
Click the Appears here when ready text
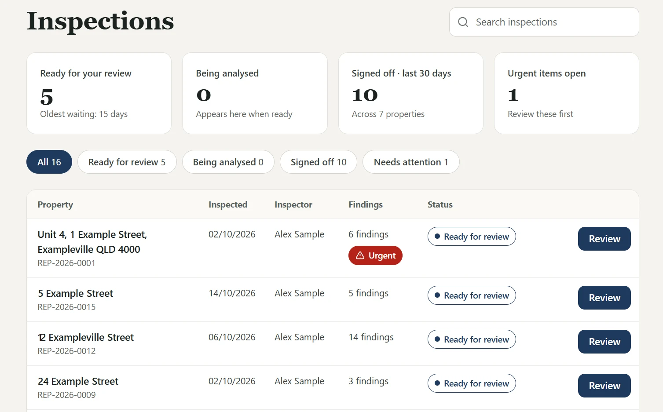(244, 114)
